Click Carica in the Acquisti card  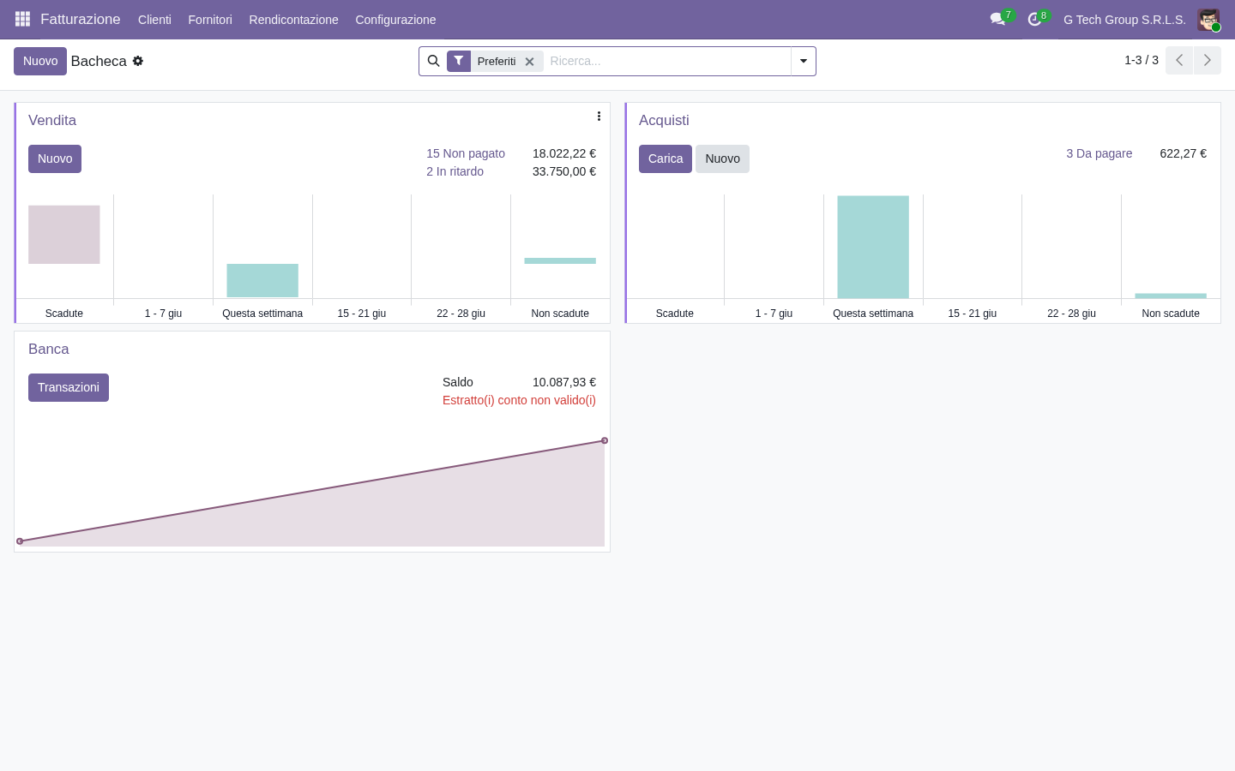pyautogui.click(x=666, y=158)
